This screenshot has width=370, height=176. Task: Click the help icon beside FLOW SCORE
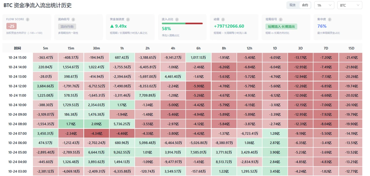(x=27, y=19)
